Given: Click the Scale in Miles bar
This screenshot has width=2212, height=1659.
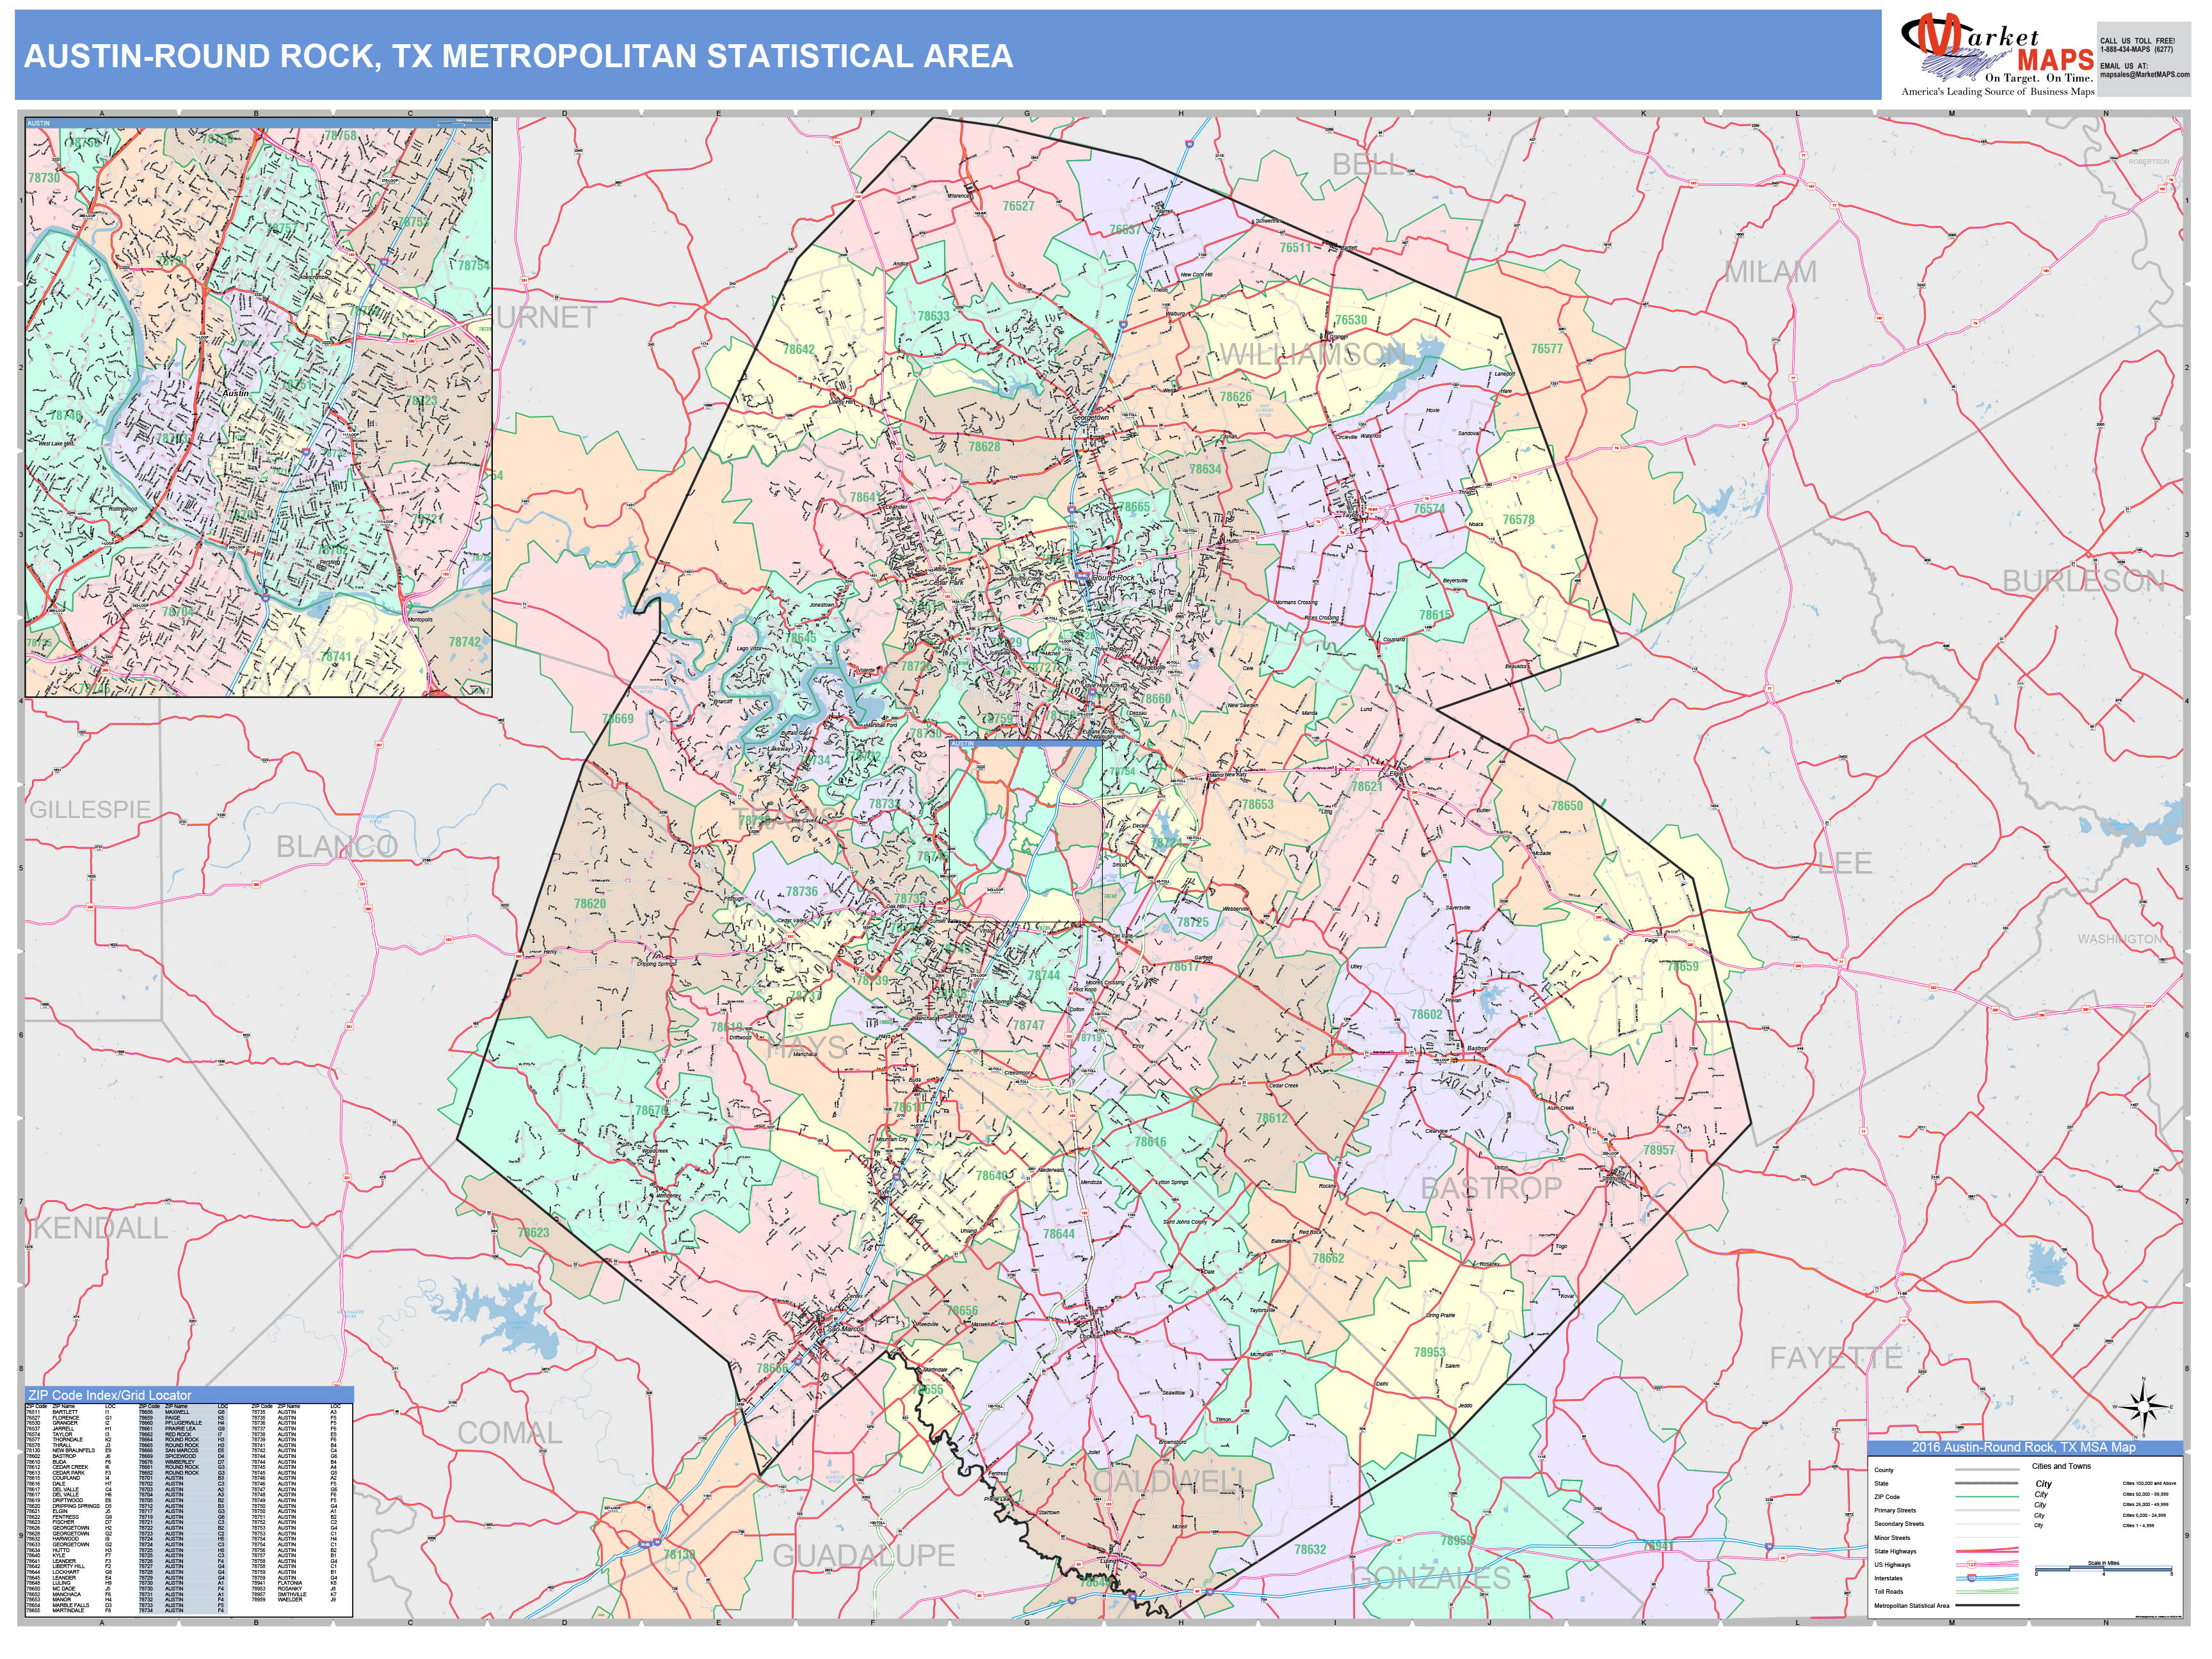Looking at the screenshot, I should click(x=2103, y=1568).
